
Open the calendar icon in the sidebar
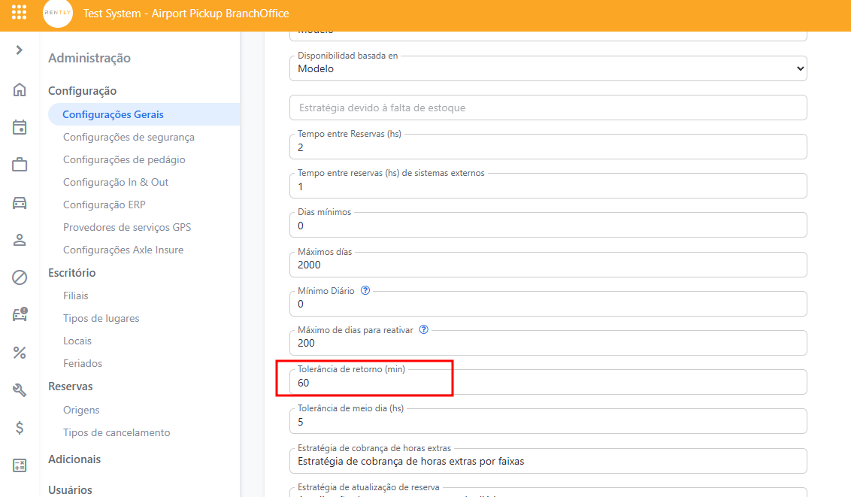(x=20, y=127)
